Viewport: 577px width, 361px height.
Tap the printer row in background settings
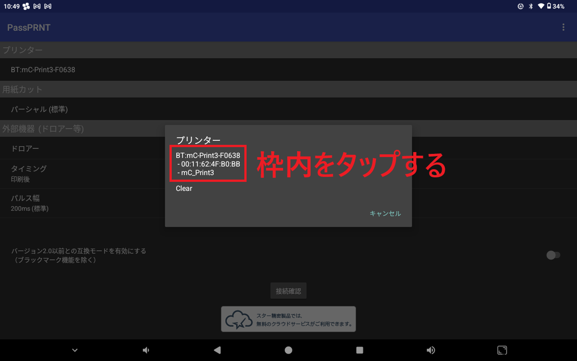[x=43, y=70]
